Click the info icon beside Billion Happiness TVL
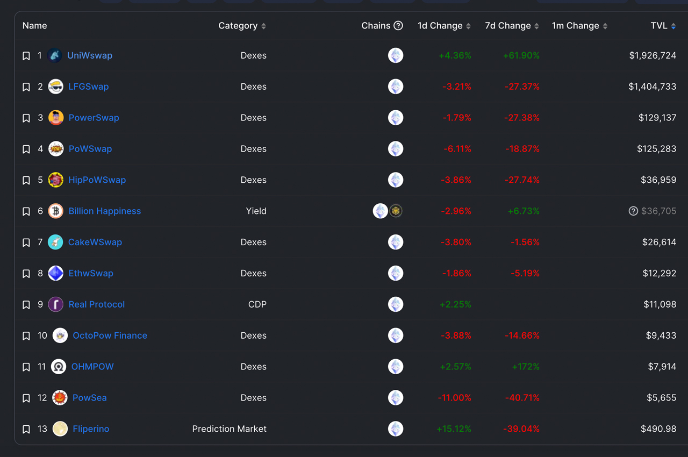688x457 pixels. pos(633,211)
